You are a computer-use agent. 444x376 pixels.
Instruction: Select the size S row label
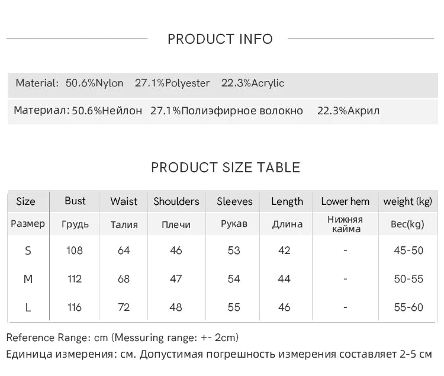point(28,250)
